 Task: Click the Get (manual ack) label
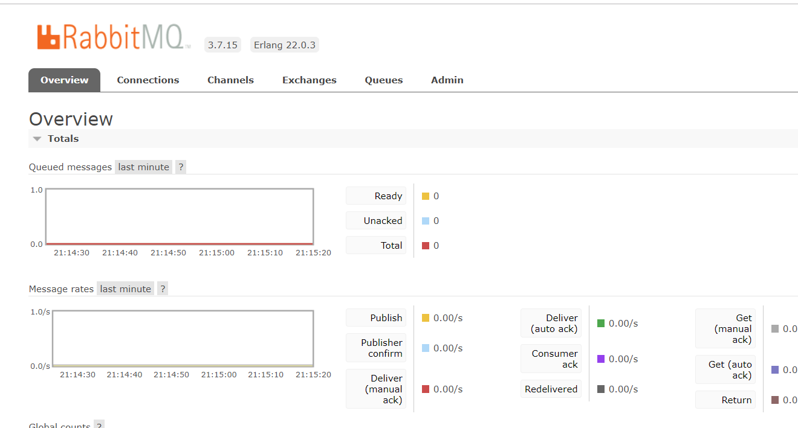coord(725,328)
